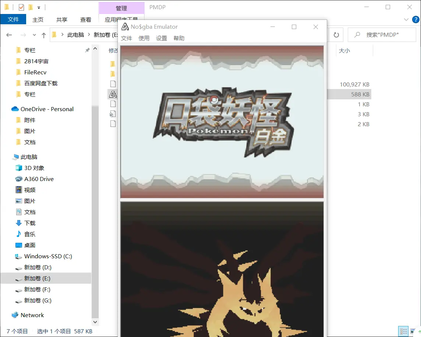Screen dimensions: 421x337
Task: Click navigation pane scrollbar up arrow
Action: coord(95,49)
